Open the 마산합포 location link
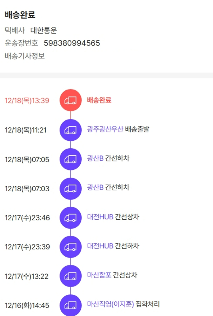 [x=99, y=275]
